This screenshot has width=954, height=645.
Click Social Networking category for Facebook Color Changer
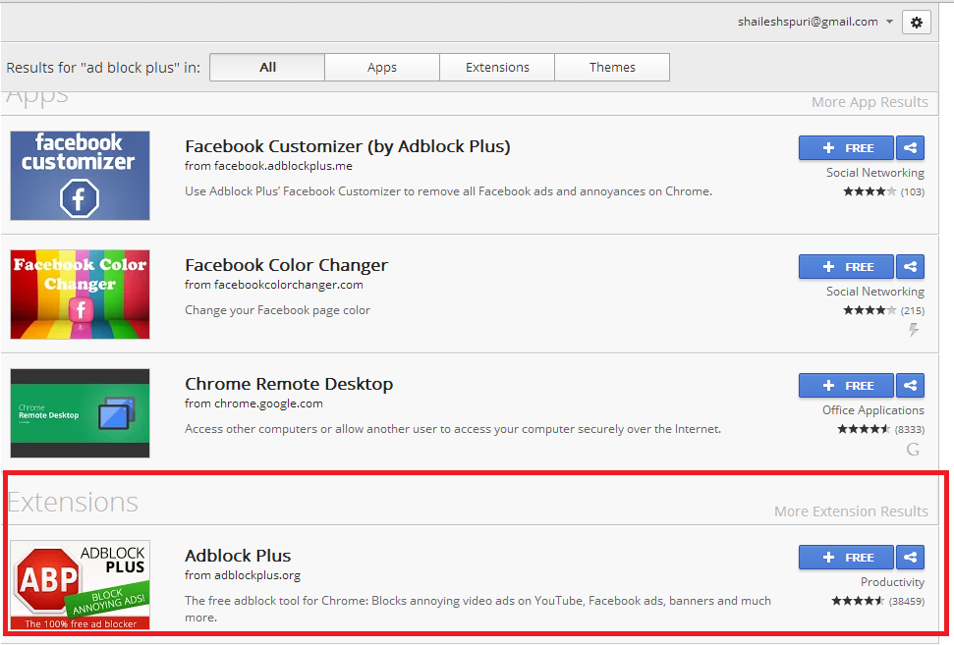(874, 292)
